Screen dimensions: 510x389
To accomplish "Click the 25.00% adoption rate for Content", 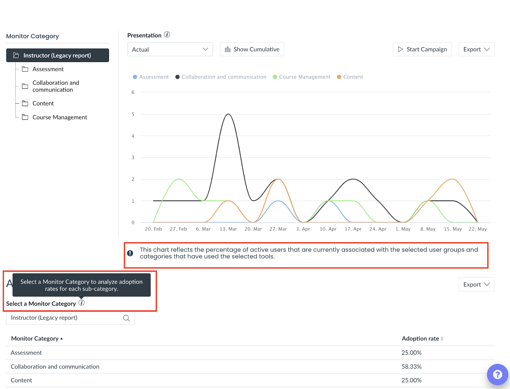I will [x=412, y=380].
